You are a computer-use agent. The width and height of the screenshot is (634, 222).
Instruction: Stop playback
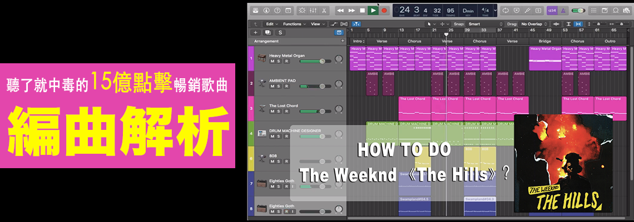pos(362,11)
